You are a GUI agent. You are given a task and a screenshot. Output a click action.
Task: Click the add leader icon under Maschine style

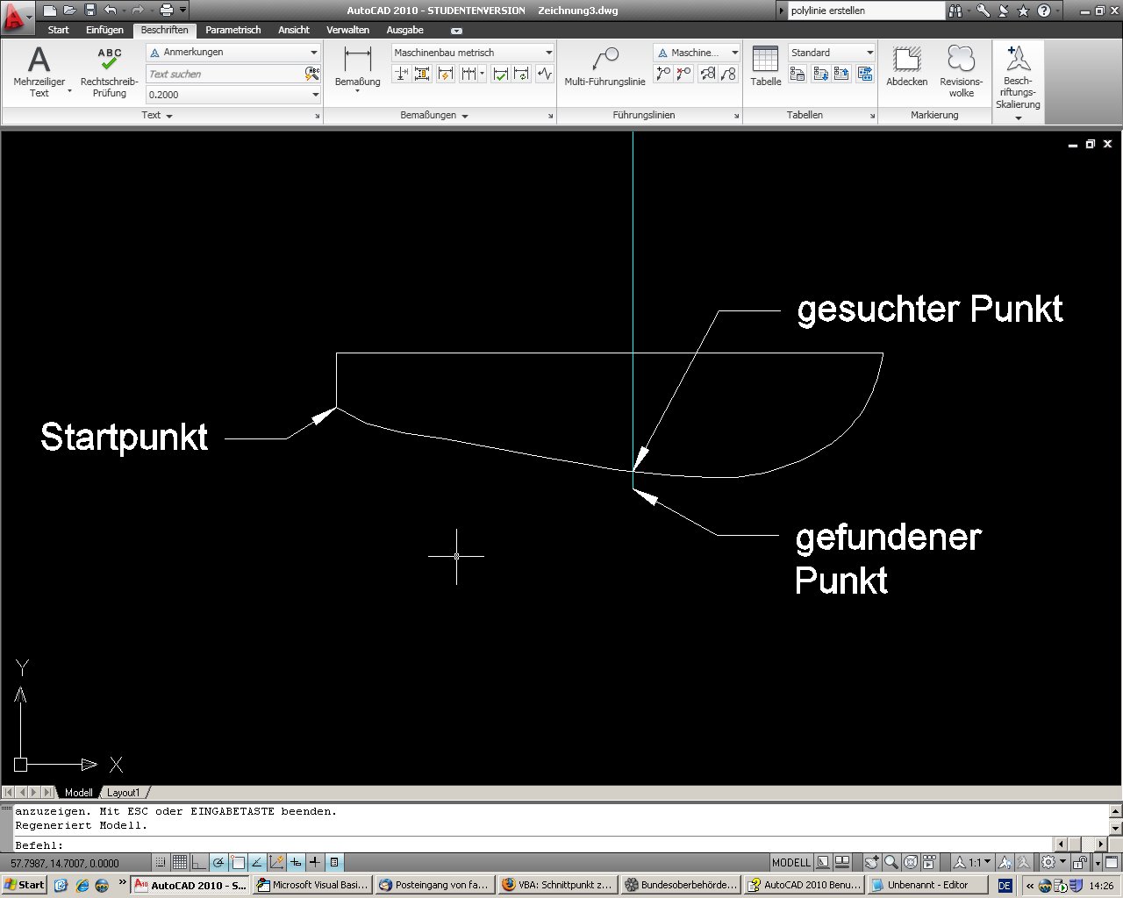[x=663, y=75]
